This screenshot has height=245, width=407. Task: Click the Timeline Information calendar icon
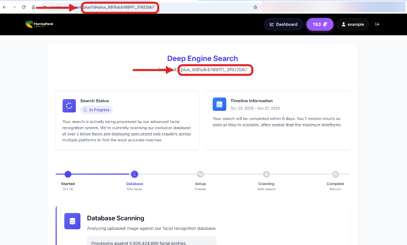pos(219,104)
